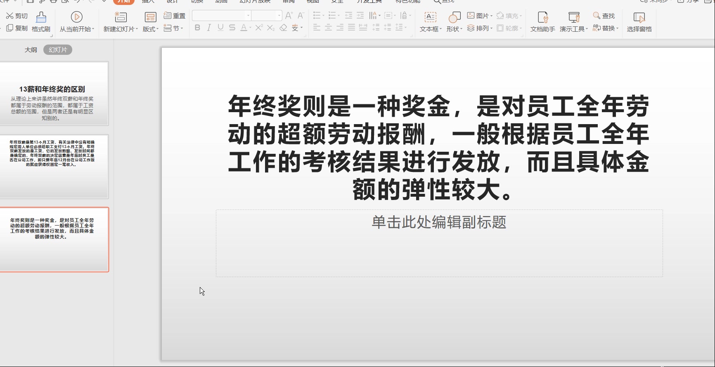
Task: Expand the 替换 replace dropdown
Action: pyautogui.click(x=617, y=28)
